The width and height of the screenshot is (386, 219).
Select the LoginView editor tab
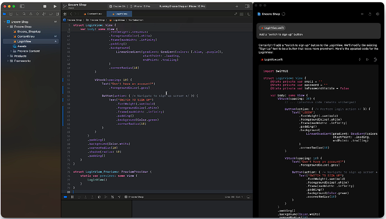[120, 14]
